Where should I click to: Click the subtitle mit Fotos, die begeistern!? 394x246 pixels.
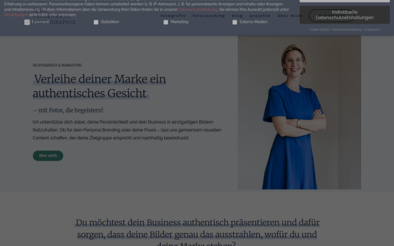[68, 110]
